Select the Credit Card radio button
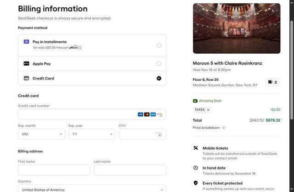Viewport: 294px width, 192px height. click(159, 78)
